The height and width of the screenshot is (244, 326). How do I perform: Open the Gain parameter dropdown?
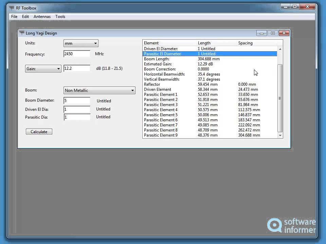(x=43, y=69)
